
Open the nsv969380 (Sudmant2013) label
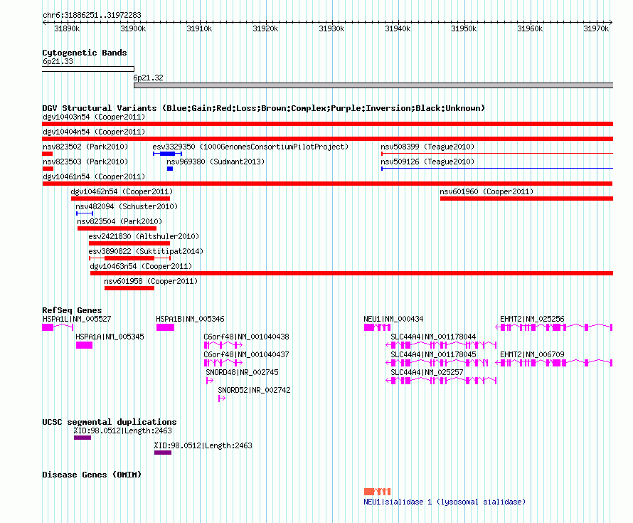(x=216, y=162)
